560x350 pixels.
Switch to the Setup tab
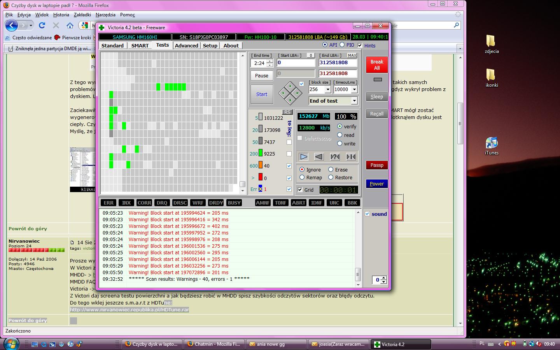pos(210,45)
